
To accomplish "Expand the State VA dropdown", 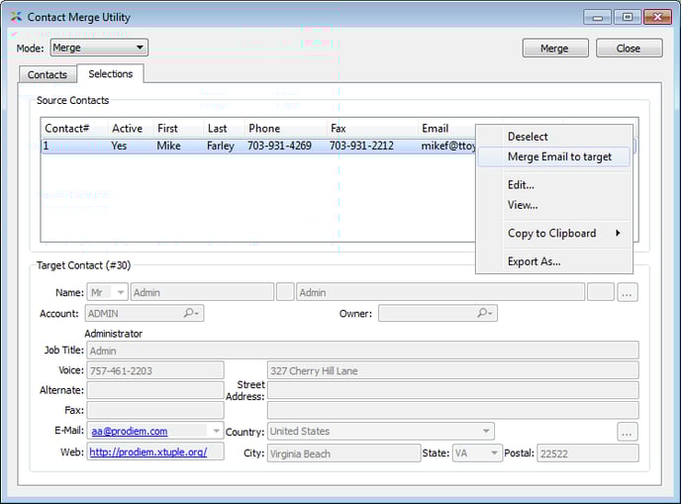I will pyautogui.click(x=493, y=453).
